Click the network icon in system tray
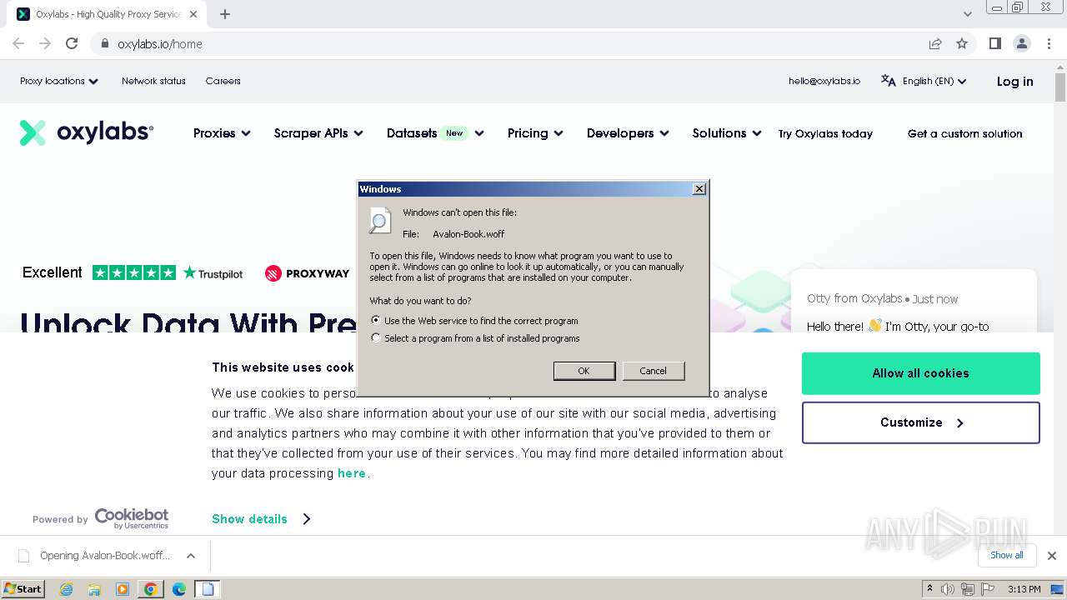 click(x=968, y=589)
